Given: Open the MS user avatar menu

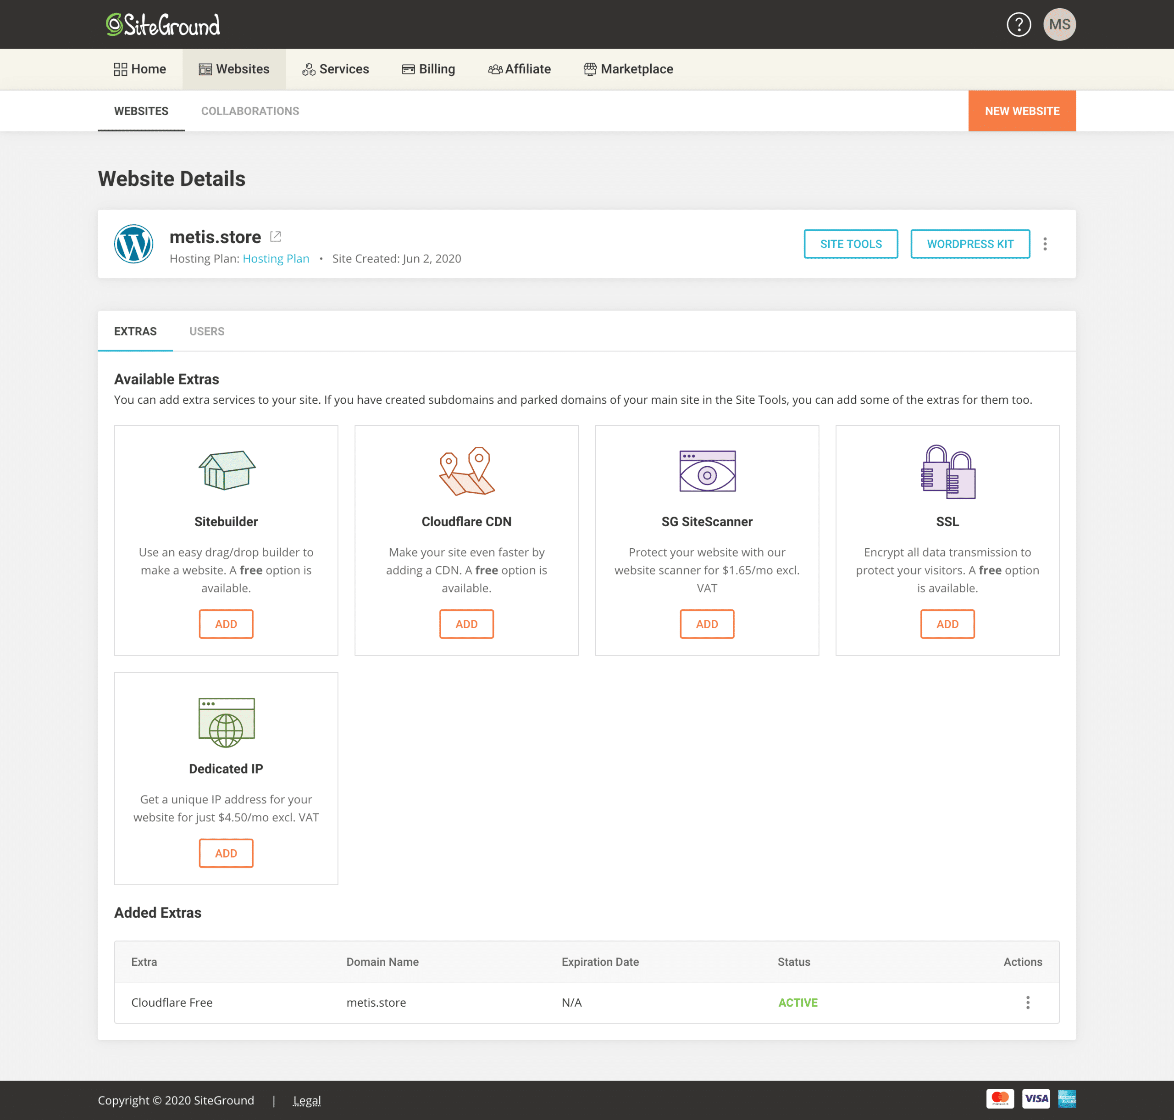Looking at the screenshot, I should click(1059, 24).
